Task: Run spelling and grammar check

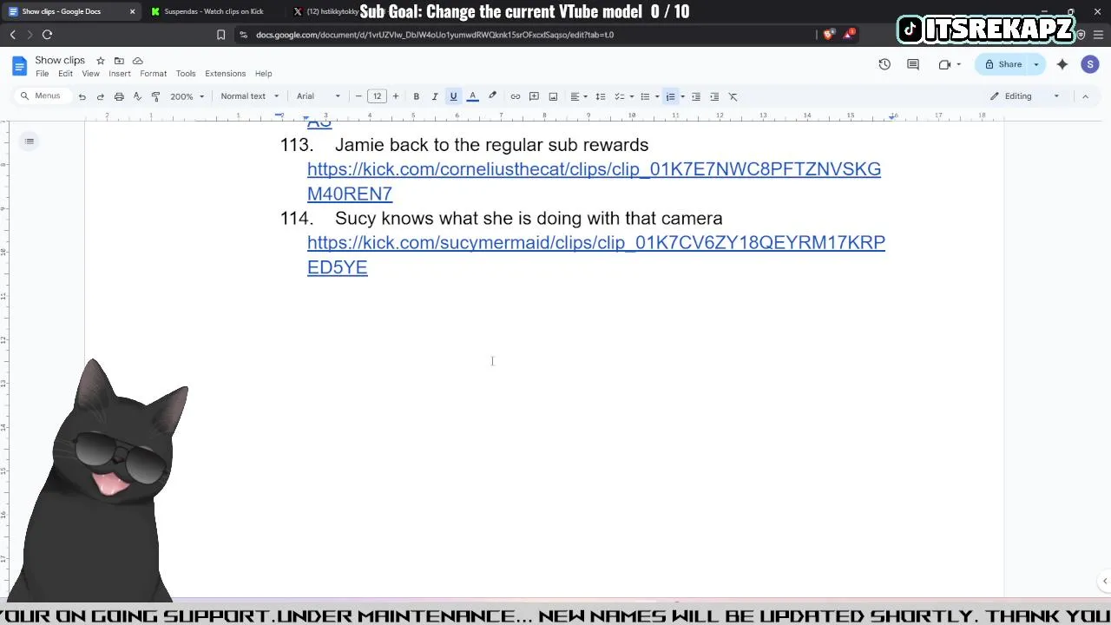Action: (x=137, y=96)
